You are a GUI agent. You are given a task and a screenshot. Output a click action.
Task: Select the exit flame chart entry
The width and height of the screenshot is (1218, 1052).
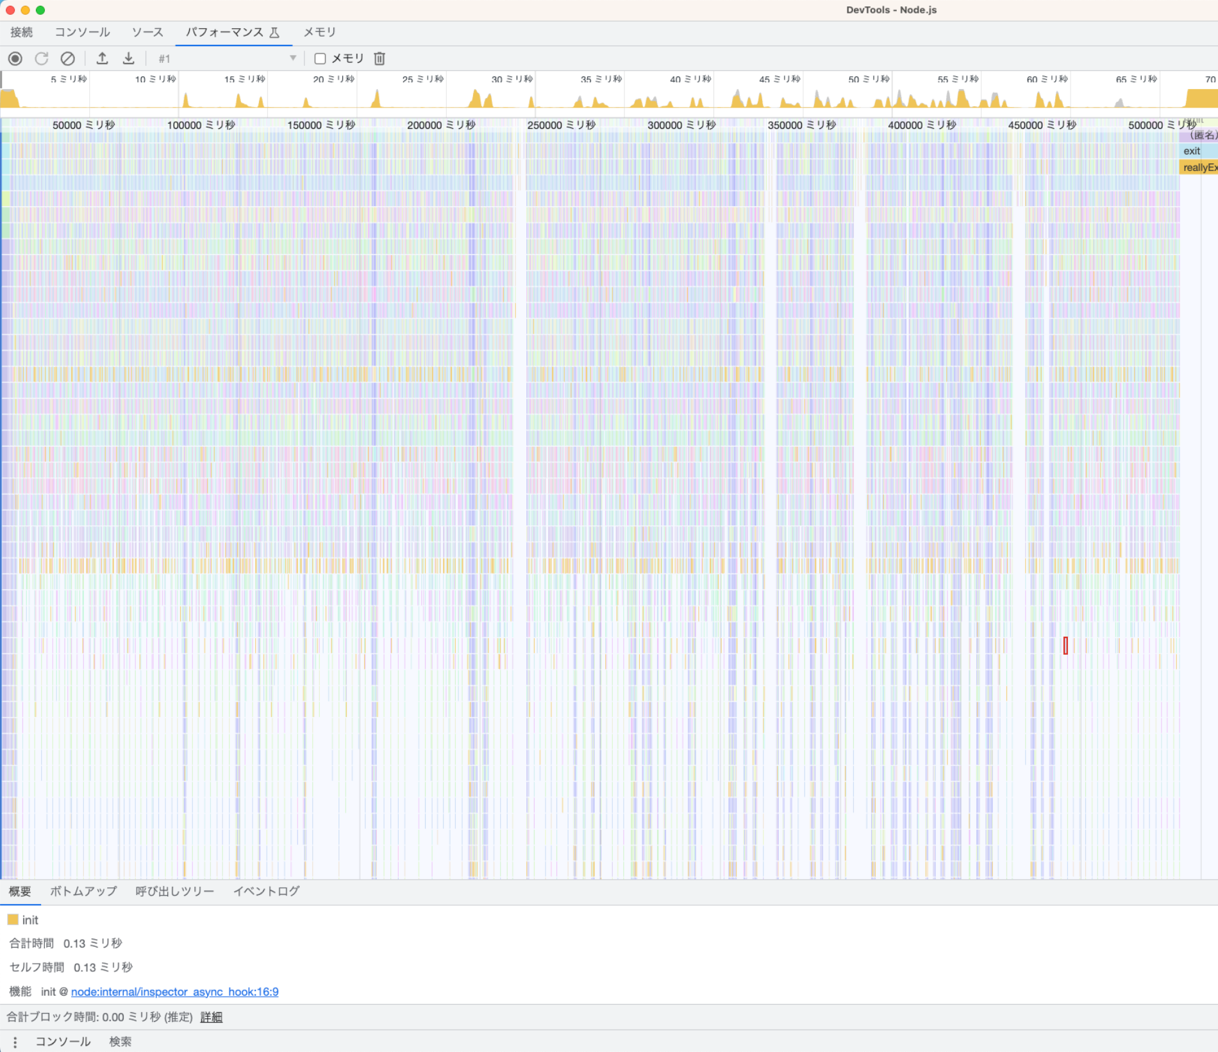[x=1199, y=151]
